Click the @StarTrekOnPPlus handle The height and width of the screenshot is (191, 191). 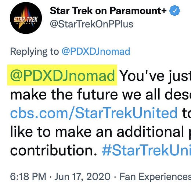tap(91, 24)
